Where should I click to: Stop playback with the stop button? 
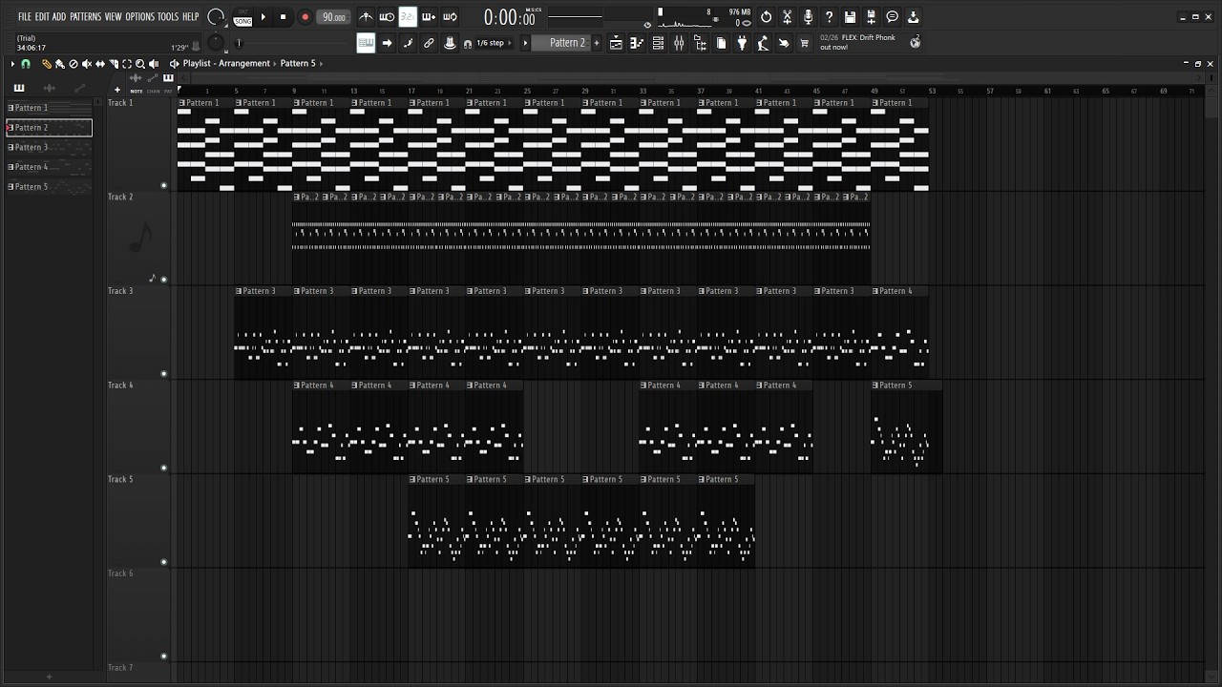click(x=283, y=17)
